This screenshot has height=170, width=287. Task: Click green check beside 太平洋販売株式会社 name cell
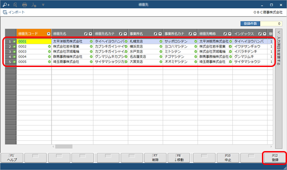(x=91, y=42)
